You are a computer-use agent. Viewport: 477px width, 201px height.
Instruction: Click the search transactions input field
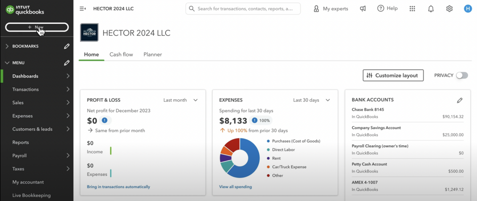coord(243,9)
